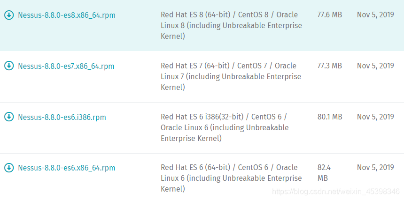Click the 80.1 MB file size
404x200 pixels.
pos(330,117)
